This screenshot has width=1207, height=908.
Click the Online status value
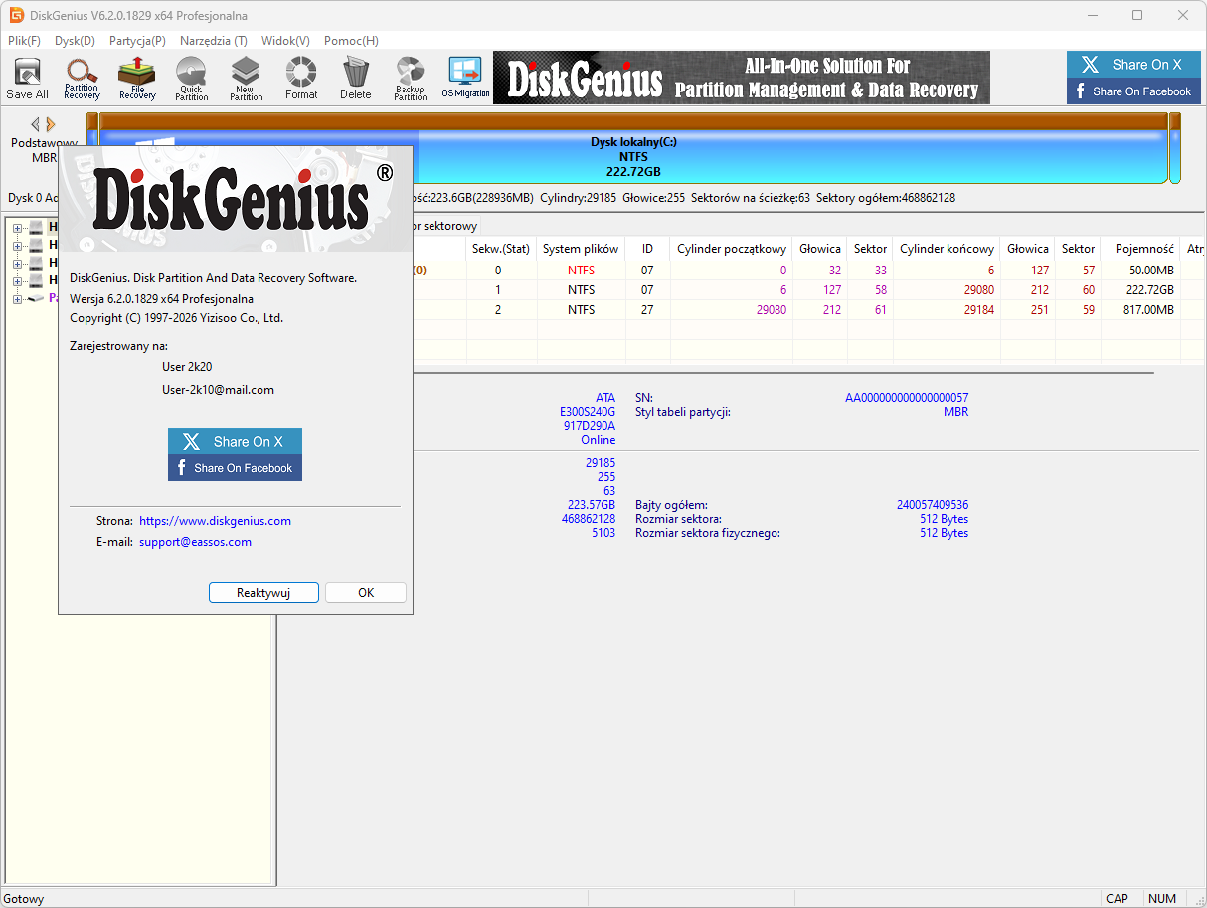pyautogui.click(x=599, y=440)
